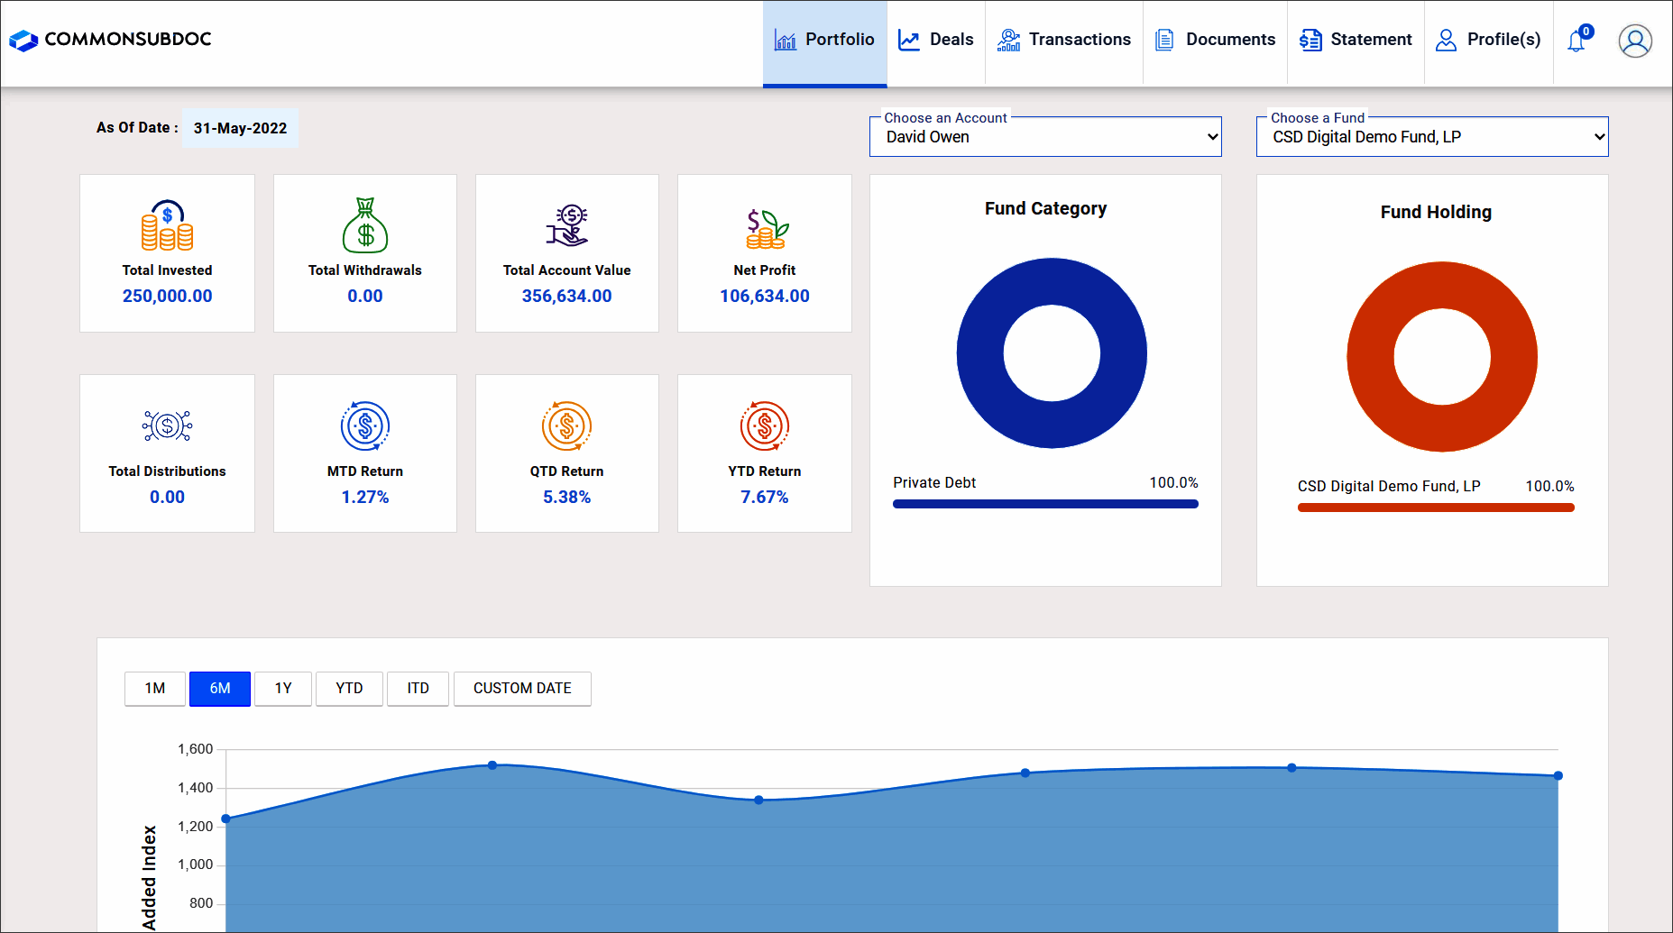The image size is (1673, 933).
Task: Open the user avatar account icon
Action: pyautogui.click(x=1634, y=41)
